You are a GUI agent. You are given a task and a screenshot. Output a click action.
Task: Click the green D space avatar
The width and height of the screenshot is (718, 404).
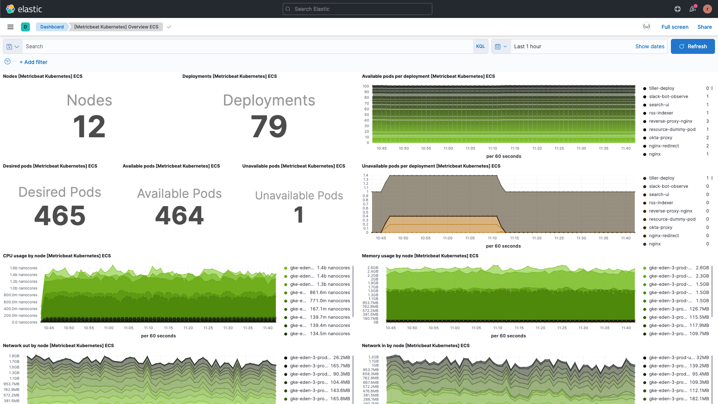click(x=25, y=27)
